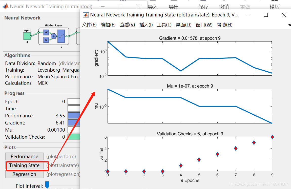Click the dock arrow at menu bar right edge

289,25
